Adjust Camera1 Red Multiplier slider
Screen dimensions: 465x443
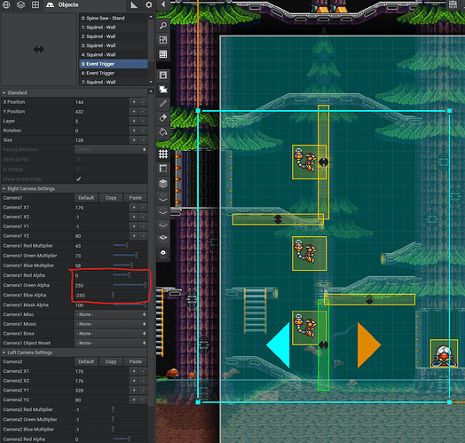pos(130,245)
